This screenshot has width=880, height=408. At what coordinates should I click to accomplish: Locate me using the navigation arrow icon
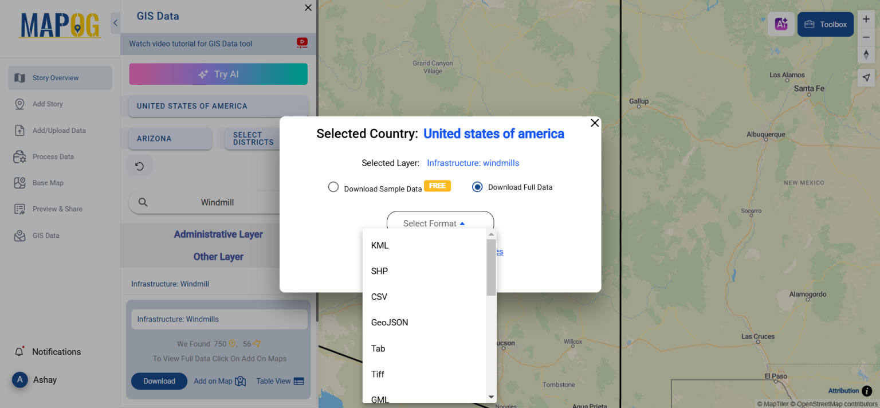coord(866,78)
